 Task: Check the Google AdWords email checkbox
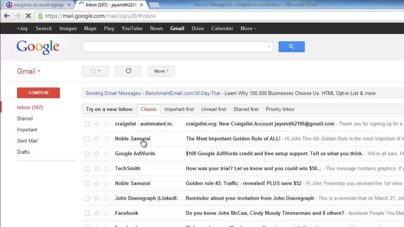click(x=87, y=154)
